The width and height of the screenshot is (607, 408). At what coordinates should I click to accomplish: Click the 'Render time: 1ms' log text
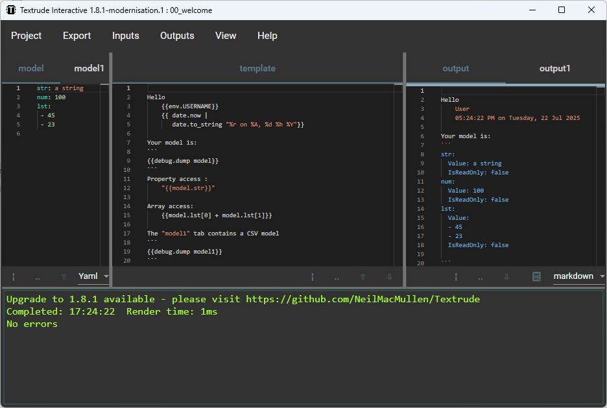tap(172, 311)
